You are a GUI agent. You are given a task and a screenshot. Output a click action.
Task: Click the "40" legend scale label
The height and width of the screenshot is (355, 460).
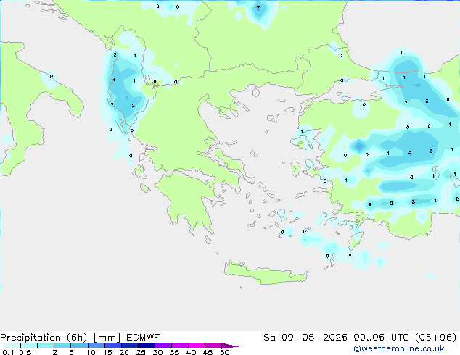191,352
